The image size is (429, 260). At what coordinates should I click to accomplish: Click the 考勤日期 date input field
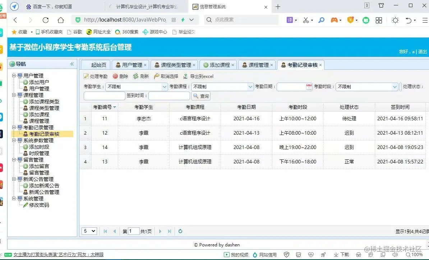click(291, 87)
